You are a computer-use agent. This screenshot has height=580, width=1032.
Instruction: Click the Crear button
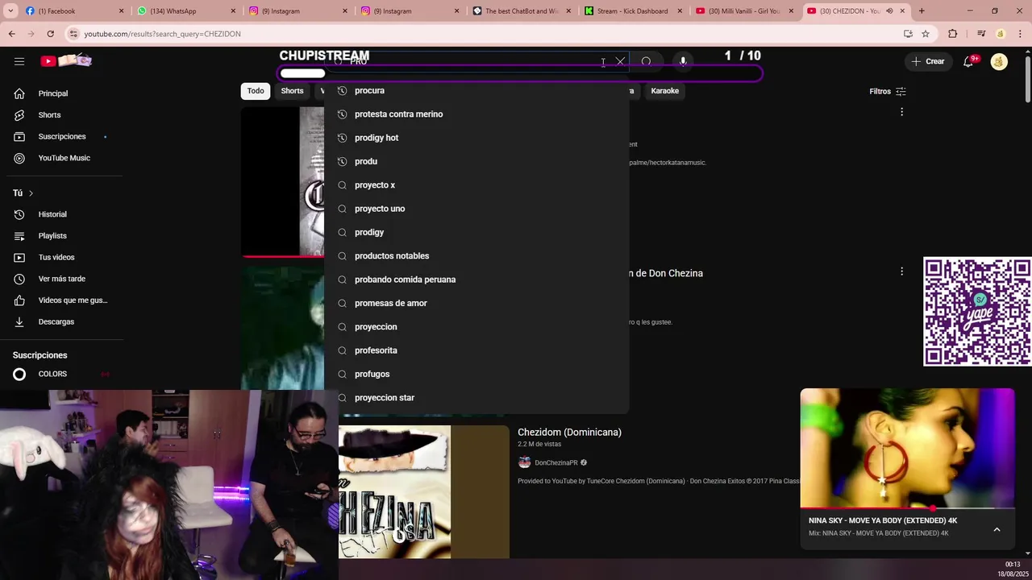[x=928, y=61]
